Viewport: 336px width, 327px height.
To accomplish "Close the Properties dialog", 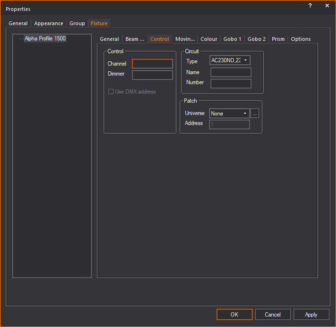I will click(x=327, y=6).
